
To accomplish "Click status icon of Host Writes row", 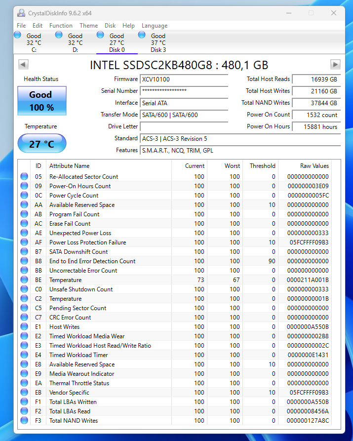I will coord(24,326).
